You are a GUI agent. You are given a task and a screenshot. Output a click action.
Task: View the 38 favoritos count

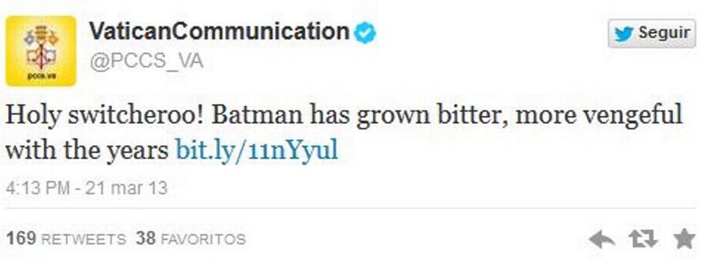[x=145, y=238]
